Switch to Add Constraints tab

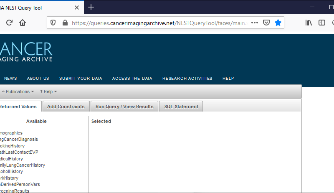coord(66,106)
